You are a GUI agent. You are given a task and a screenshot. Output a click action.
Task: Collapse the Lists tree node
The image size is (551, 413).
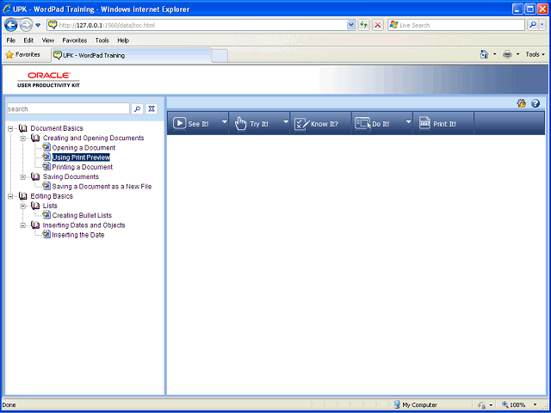coord(23,206)
